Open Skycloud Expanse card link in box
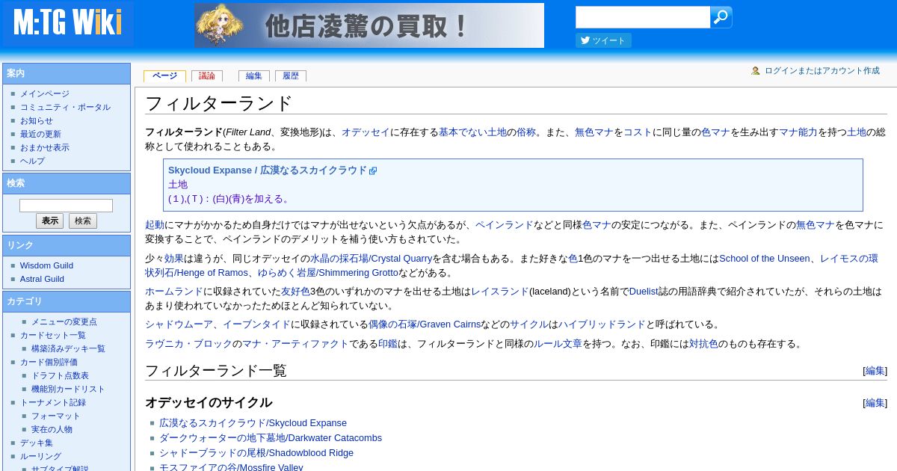The width and height of the screenshot is (897, 471). [x=268, y=170]
